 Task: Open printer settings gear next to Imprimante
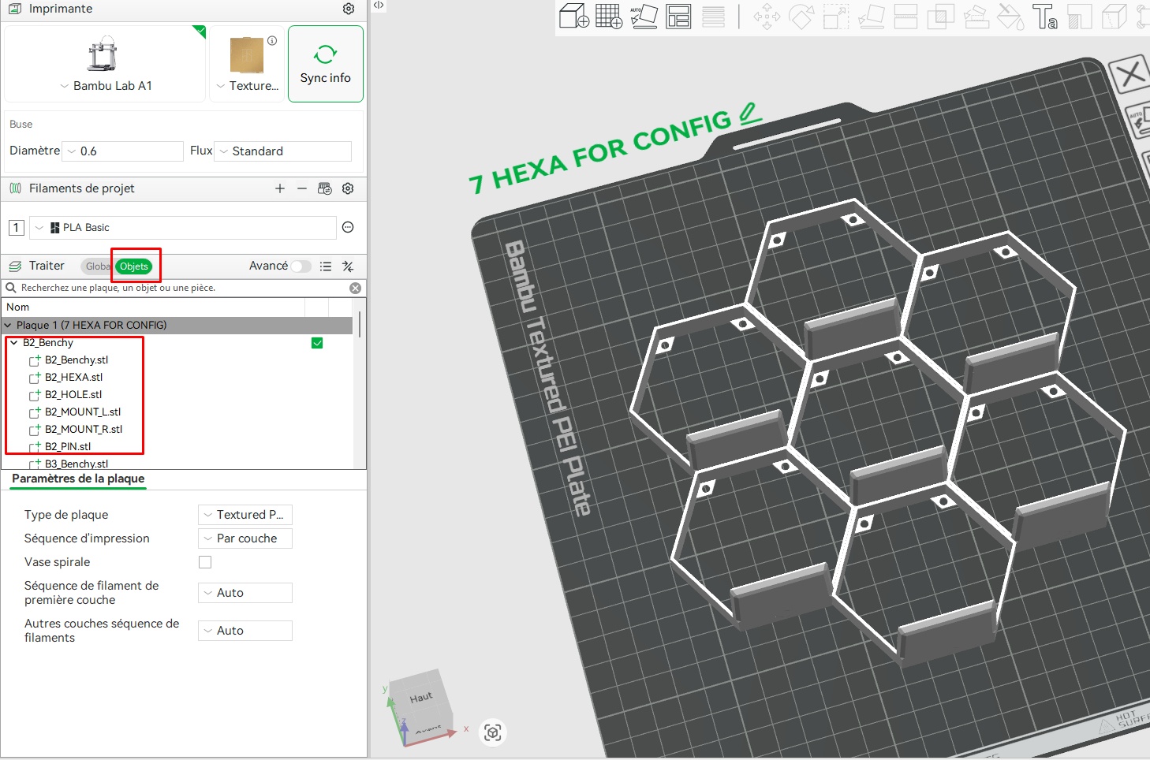point(349,9)
